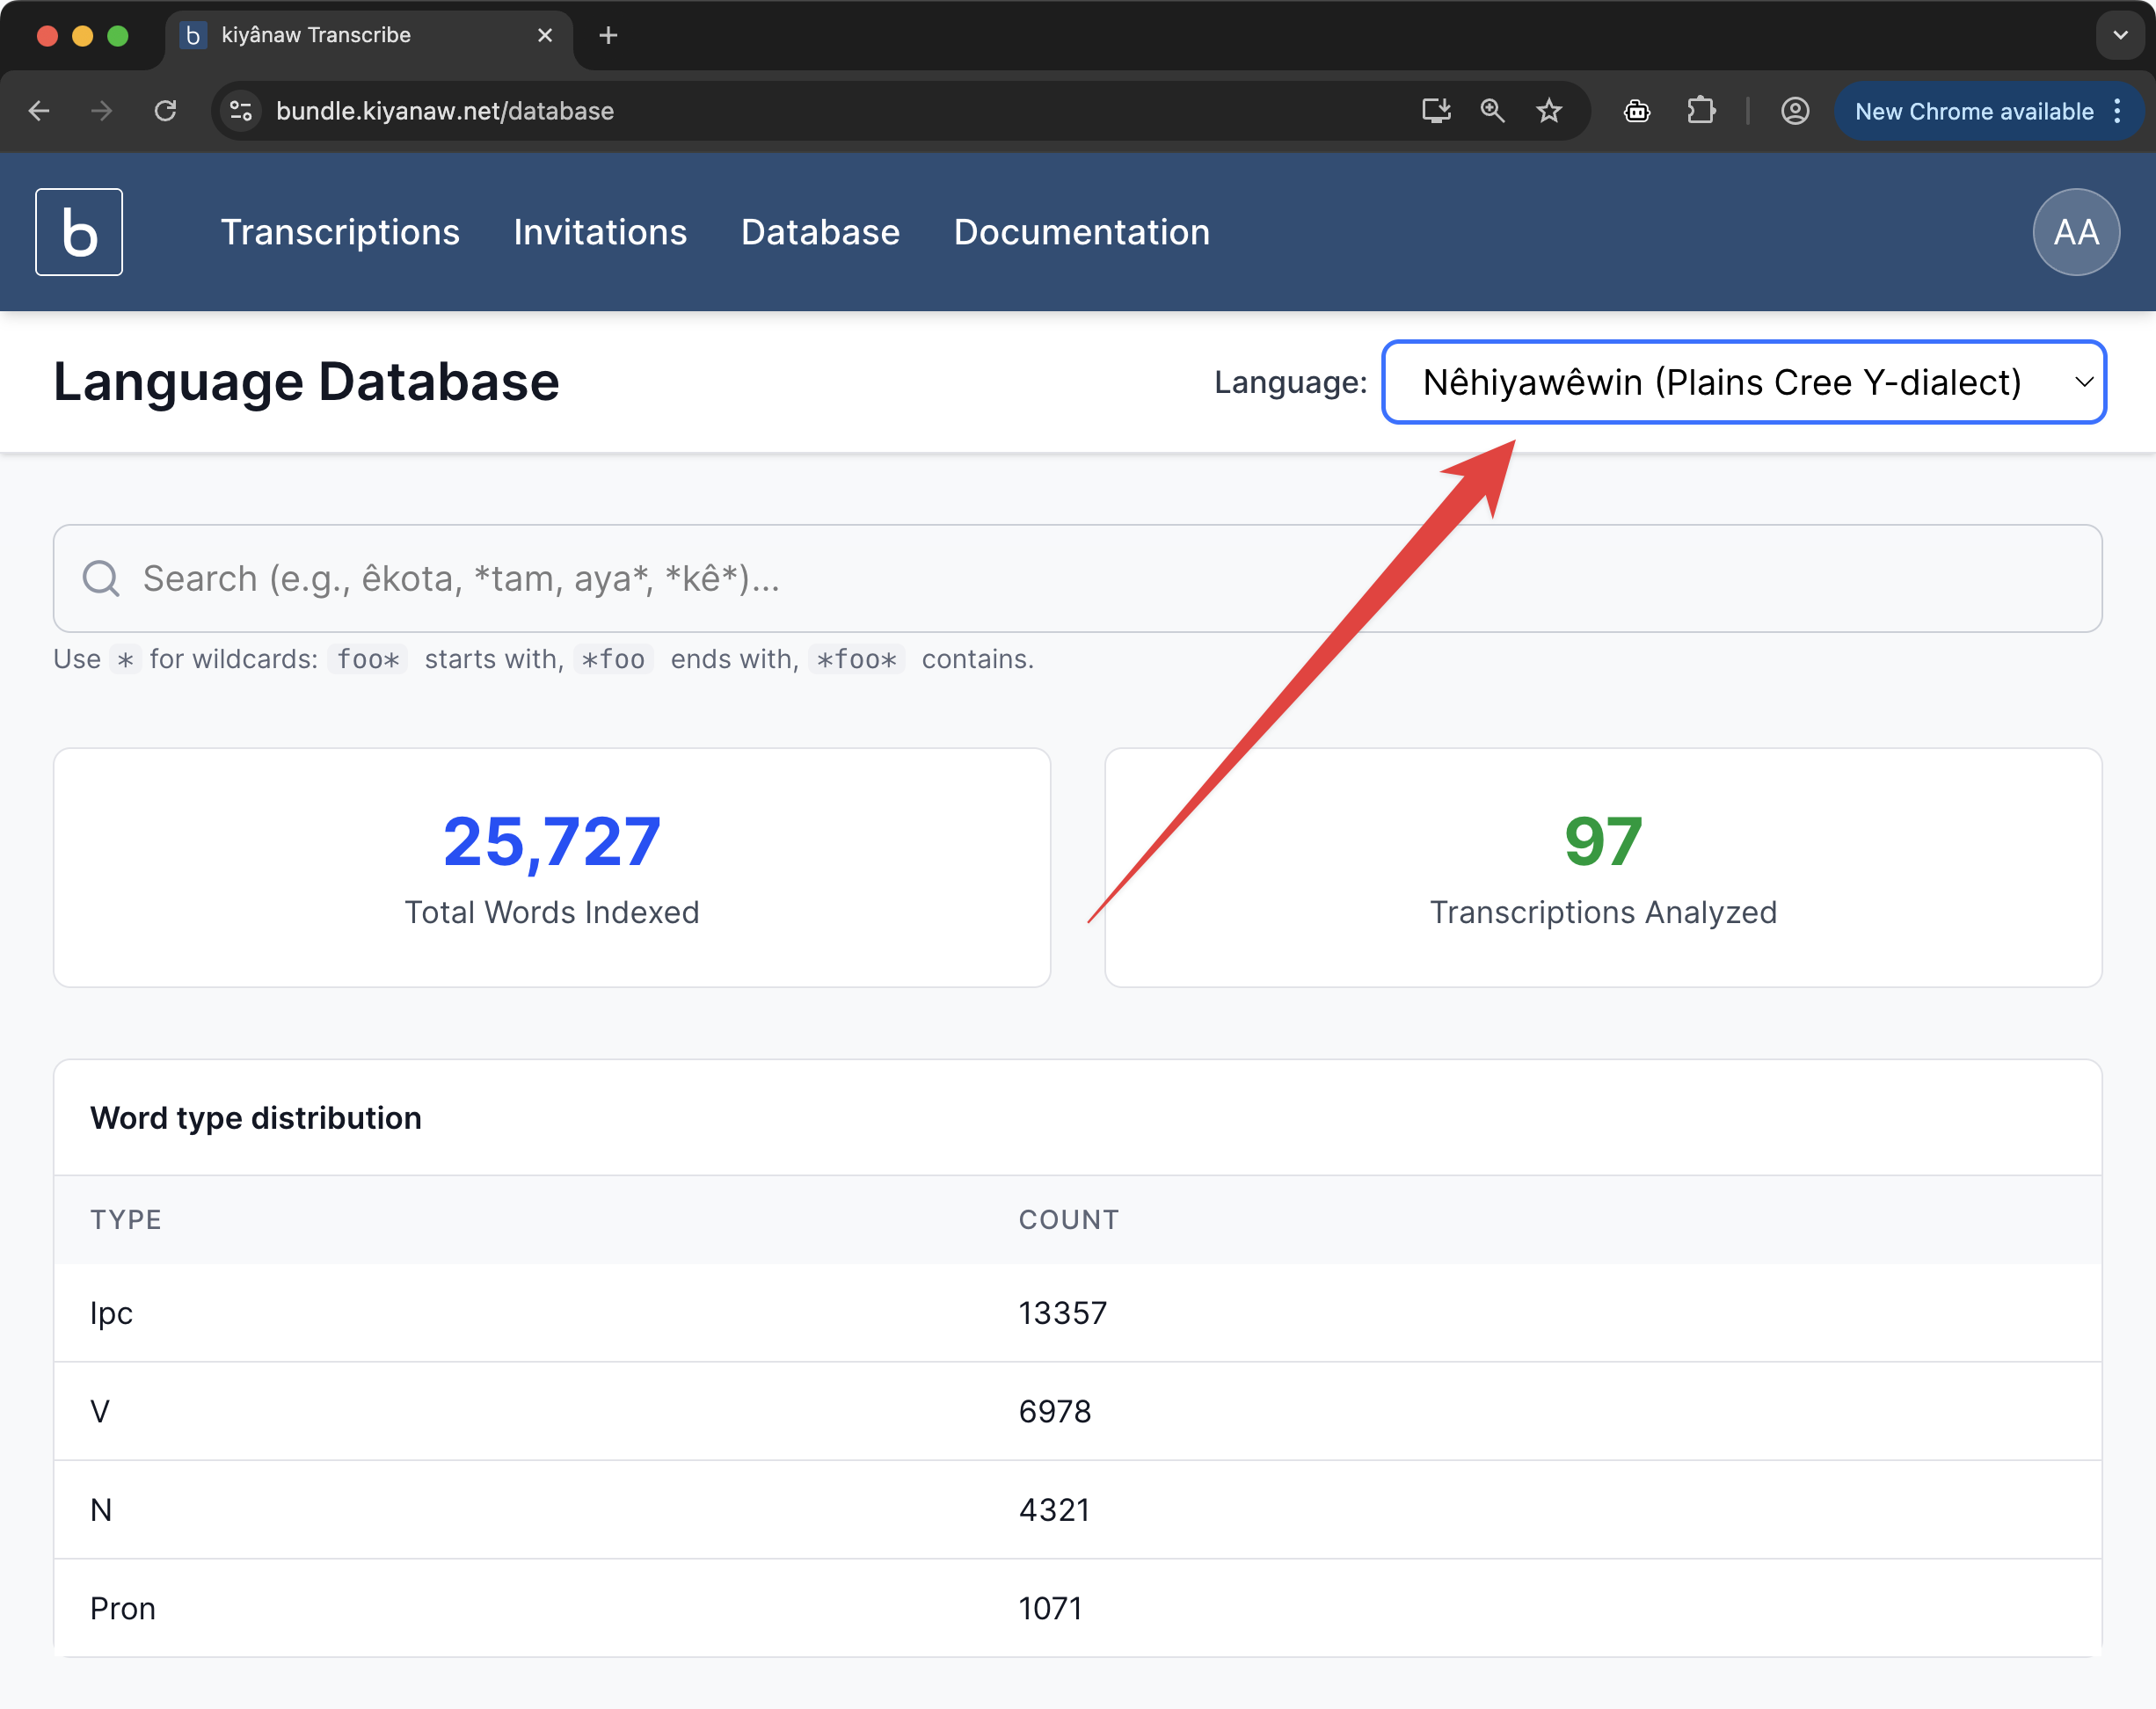Viewport: 2156px width, 1709px height.
Task: Open Chrome's three-dot menu
Action: [x=2118, y=111]
